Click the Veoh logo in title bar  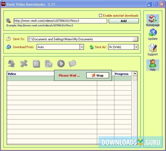tap(3, 4)
